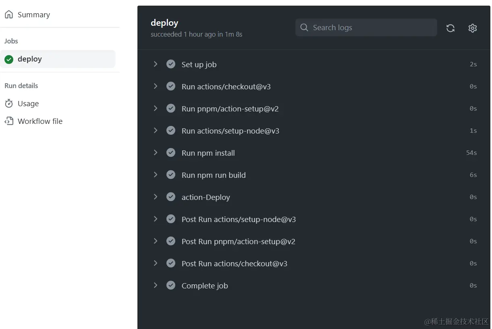Click the Summary home icon
The height and width of the screenshot is (329, 492).
point(9,15)
